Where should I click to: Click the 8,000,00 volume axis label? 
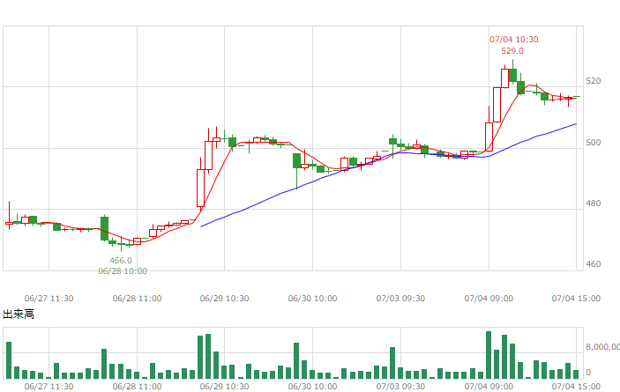click(602, 347)
